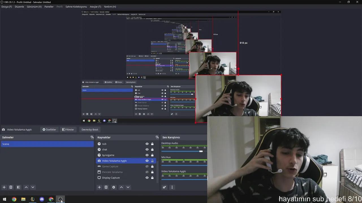The image size is (362, 203).
Task: Open the Sahne Koleksiyonu menu
Action: (x=76, y=6)
